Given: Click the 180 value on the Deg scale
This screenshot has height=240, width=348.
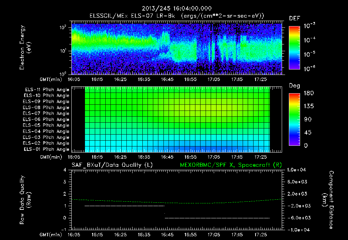Looking at the screenshot, I should (309, 93).
